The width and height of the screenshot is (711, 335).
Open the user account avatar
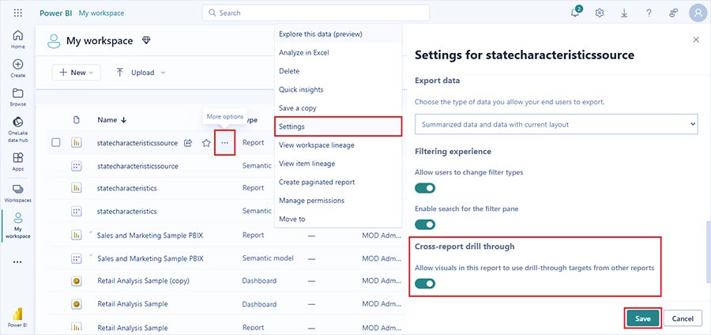click(x=698, y=13)
